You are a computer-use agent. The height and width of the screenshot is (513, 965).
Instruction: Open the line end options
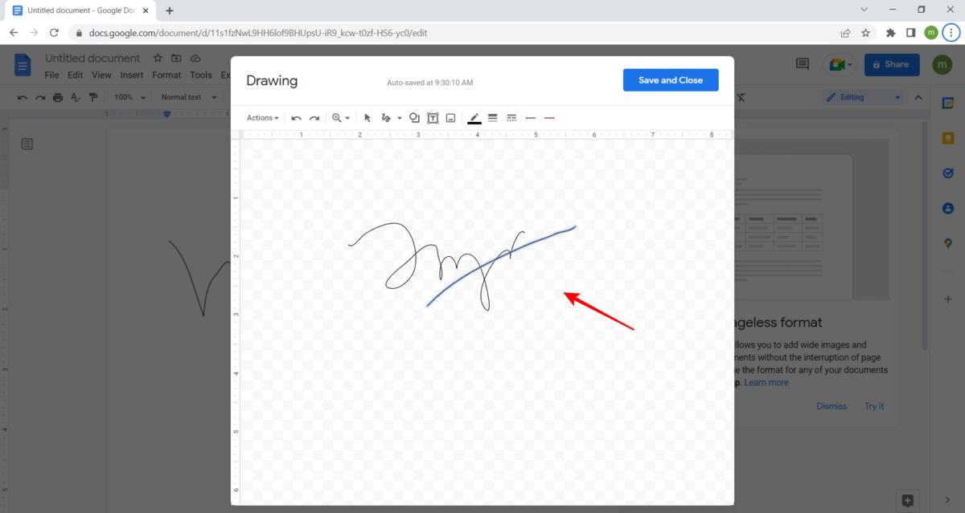coord(549,118)
